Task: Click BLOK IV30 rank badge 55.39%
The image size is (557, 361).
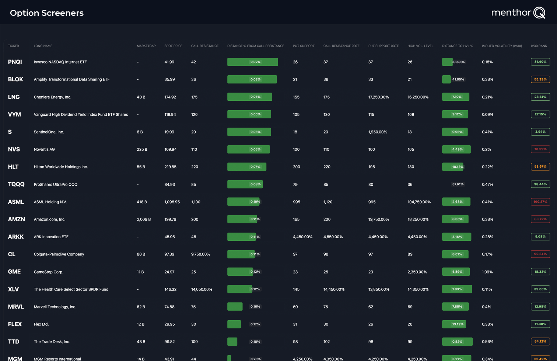Action: coord(540,79)
